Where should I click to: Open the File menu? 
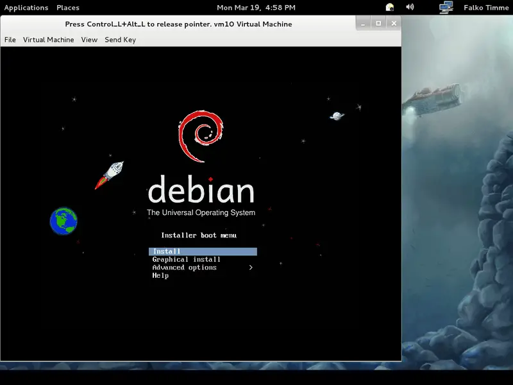tap(10, 40)
